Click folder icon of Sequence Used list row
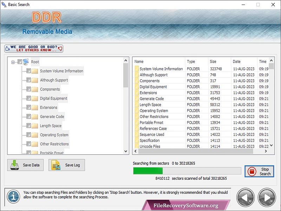The width and height of the screenshot is (281, 211). pyautogui.click(x=137, y=134)
